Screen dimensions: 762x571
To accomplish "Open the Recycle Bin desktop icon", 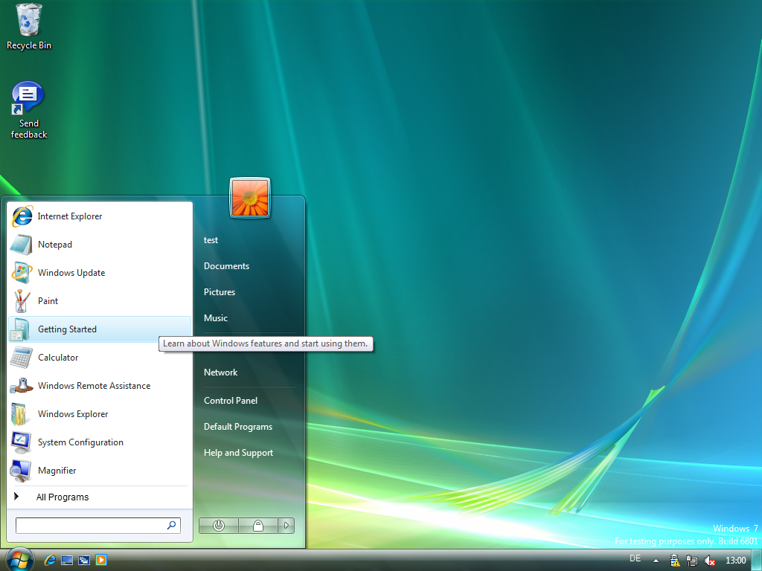I will [29, 27].
